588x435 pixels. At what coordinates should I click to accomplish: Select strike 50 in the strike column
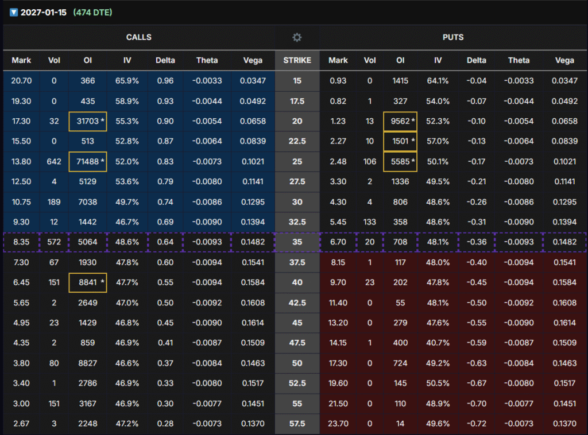click(297, 363)
